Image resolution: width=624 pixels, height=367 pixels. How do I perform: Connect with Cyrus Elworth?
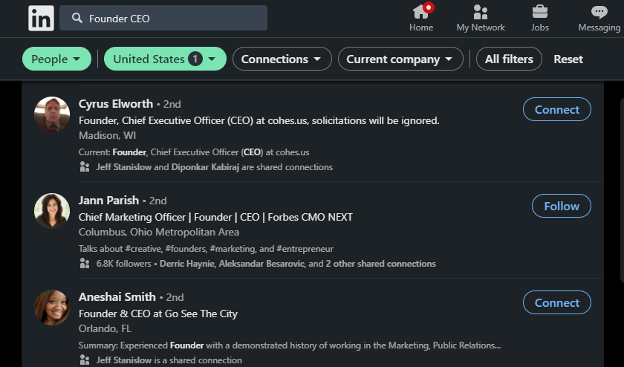coord(556,109)
